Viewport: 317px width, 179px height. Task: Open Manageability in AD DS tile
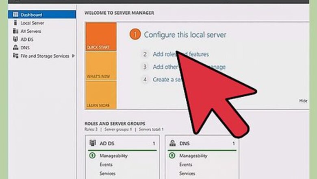tap(114, 155)
